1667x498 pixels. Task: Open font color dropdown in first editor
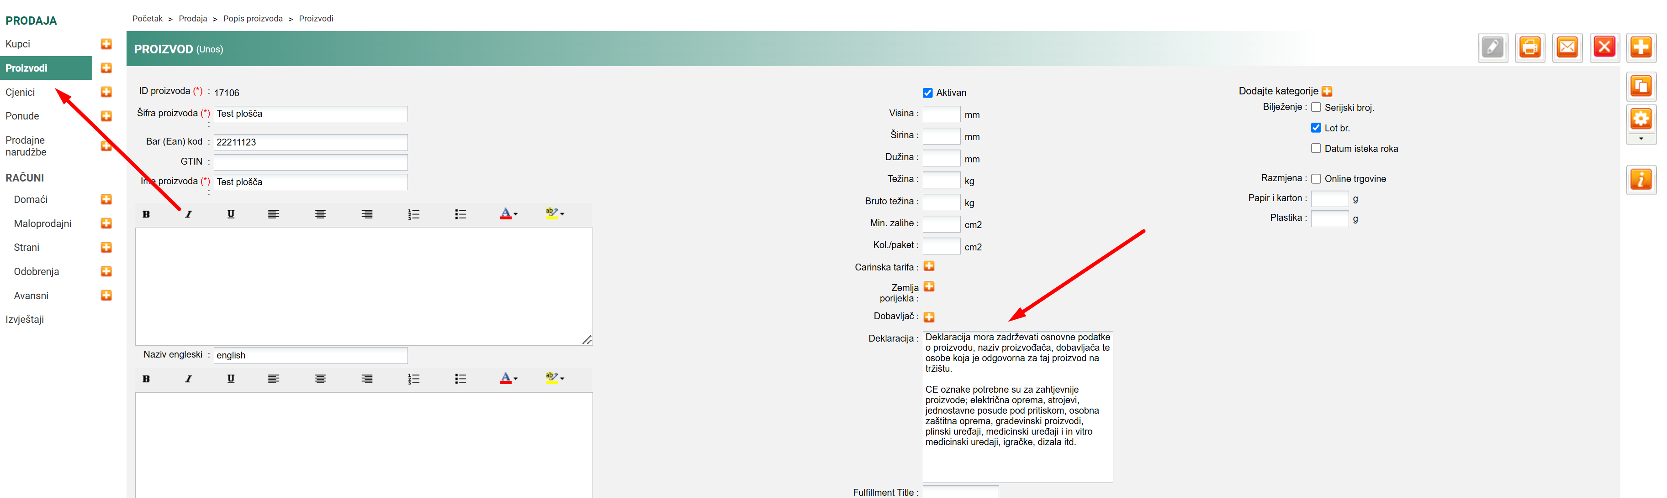point(516,214)
